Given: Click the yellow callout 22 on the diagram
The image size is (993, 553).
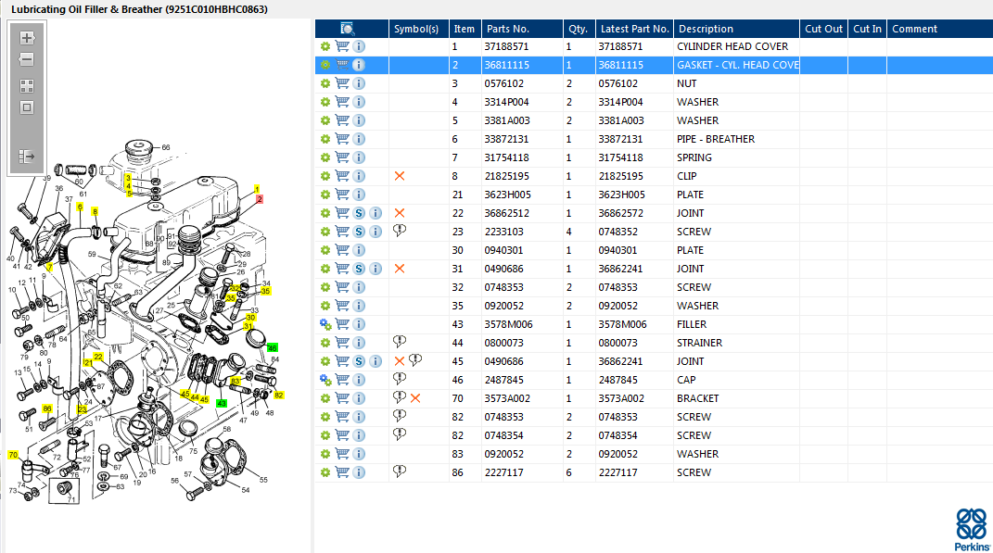Looking at the screenshot, I should [97, 357].
